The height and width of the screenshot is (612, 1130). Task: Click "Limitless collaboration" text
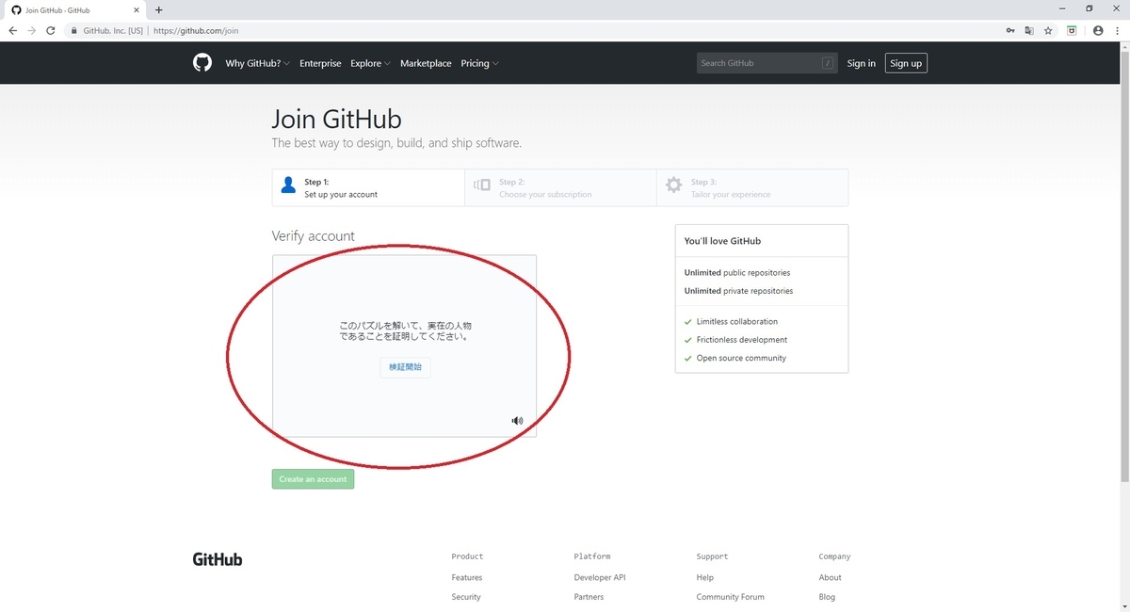point(736,321)
